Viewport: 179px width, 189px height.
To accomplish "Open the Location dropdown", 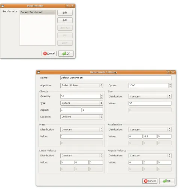I will tap(82, 117).
